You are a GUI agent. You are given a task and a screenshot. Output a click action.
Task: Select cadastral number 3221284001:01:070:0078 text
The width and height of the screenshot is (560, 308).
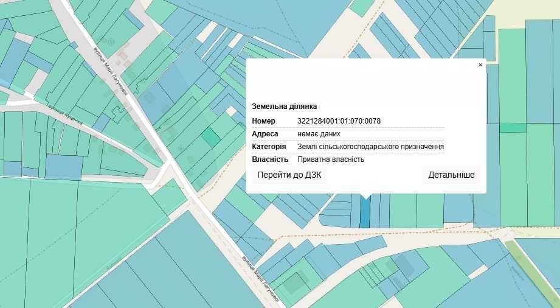tap(339, 121)
